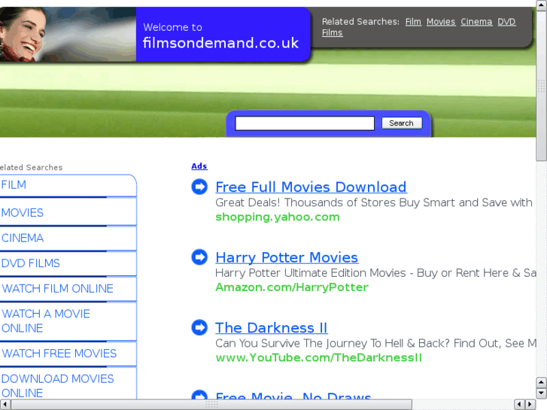The width and height of the screenshot is (547, 410).
Task: Select Cinema in header related searches
Action: pyautogui.click(x=476, y=22)
